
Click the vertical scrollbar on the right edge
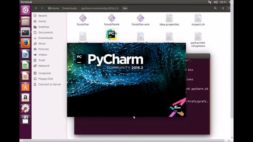(x=232, y=61)
